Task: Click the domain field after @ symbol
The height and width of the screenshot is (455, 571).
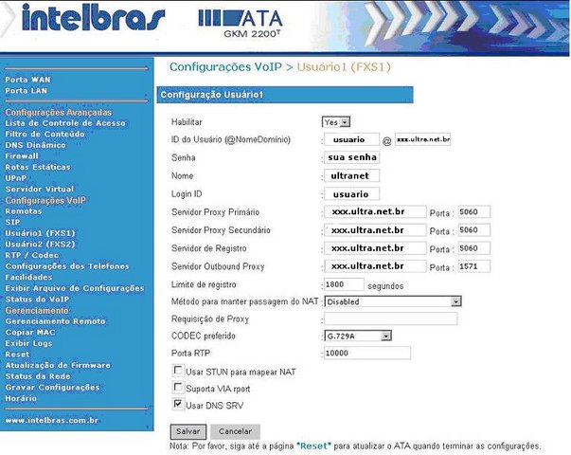Action: 422,139
